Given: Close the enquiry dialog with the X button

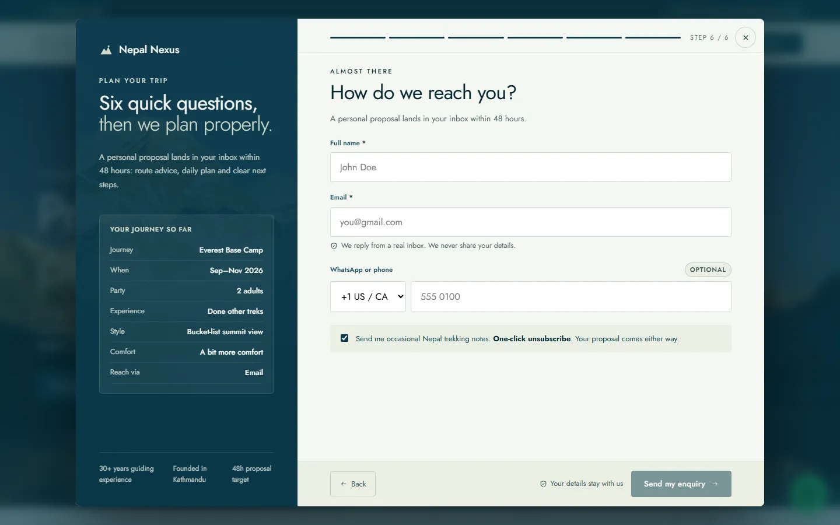Looking at the screenshot, I should (x=745, y=37).
